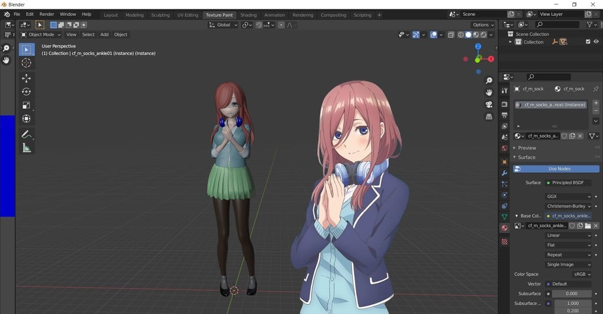Activate the Scale tool

tap(26, 105)
